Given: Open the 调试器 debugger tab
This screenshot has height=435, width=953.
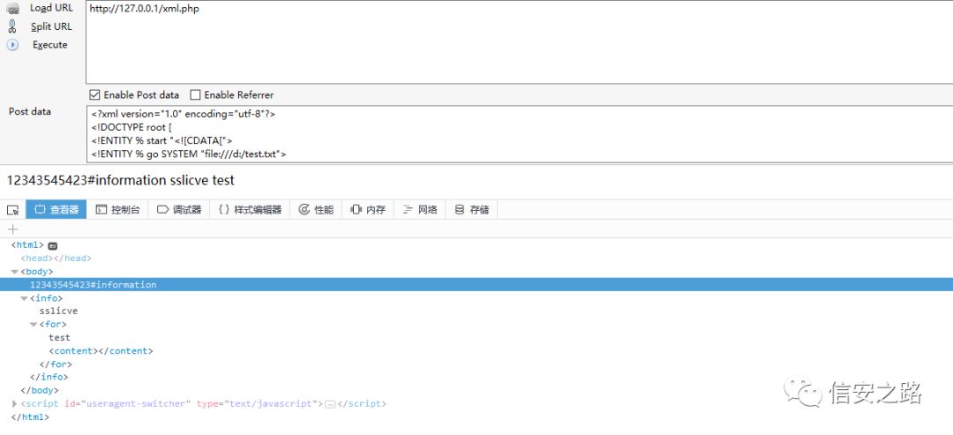Looking at the screenshot, I should pos(179,210).
